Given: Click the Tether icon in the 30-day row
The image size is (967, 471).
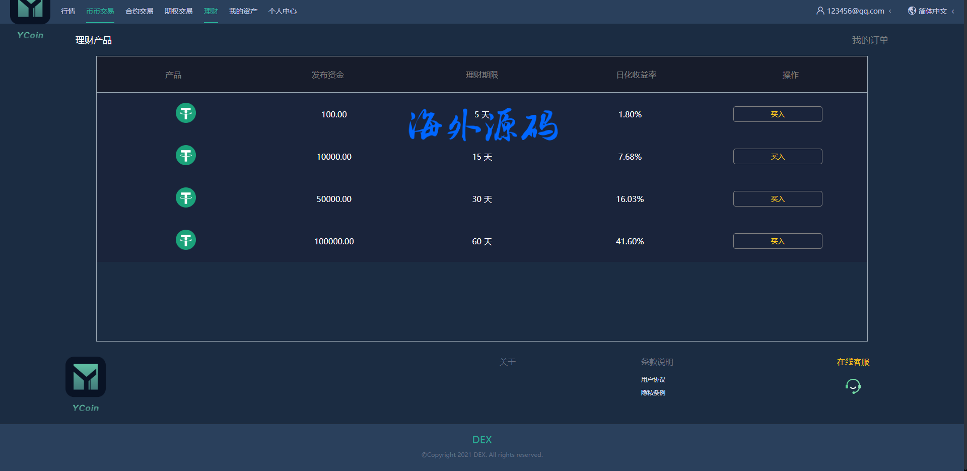Looking at the screenshot, I should (185, 198).
